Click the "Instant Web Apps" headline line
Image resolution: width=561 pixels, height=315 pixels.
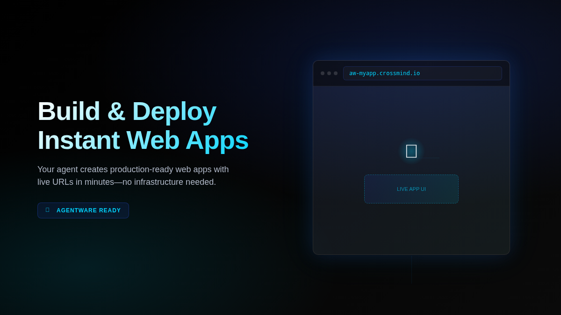pyautogui.click(x=143, y=140)
